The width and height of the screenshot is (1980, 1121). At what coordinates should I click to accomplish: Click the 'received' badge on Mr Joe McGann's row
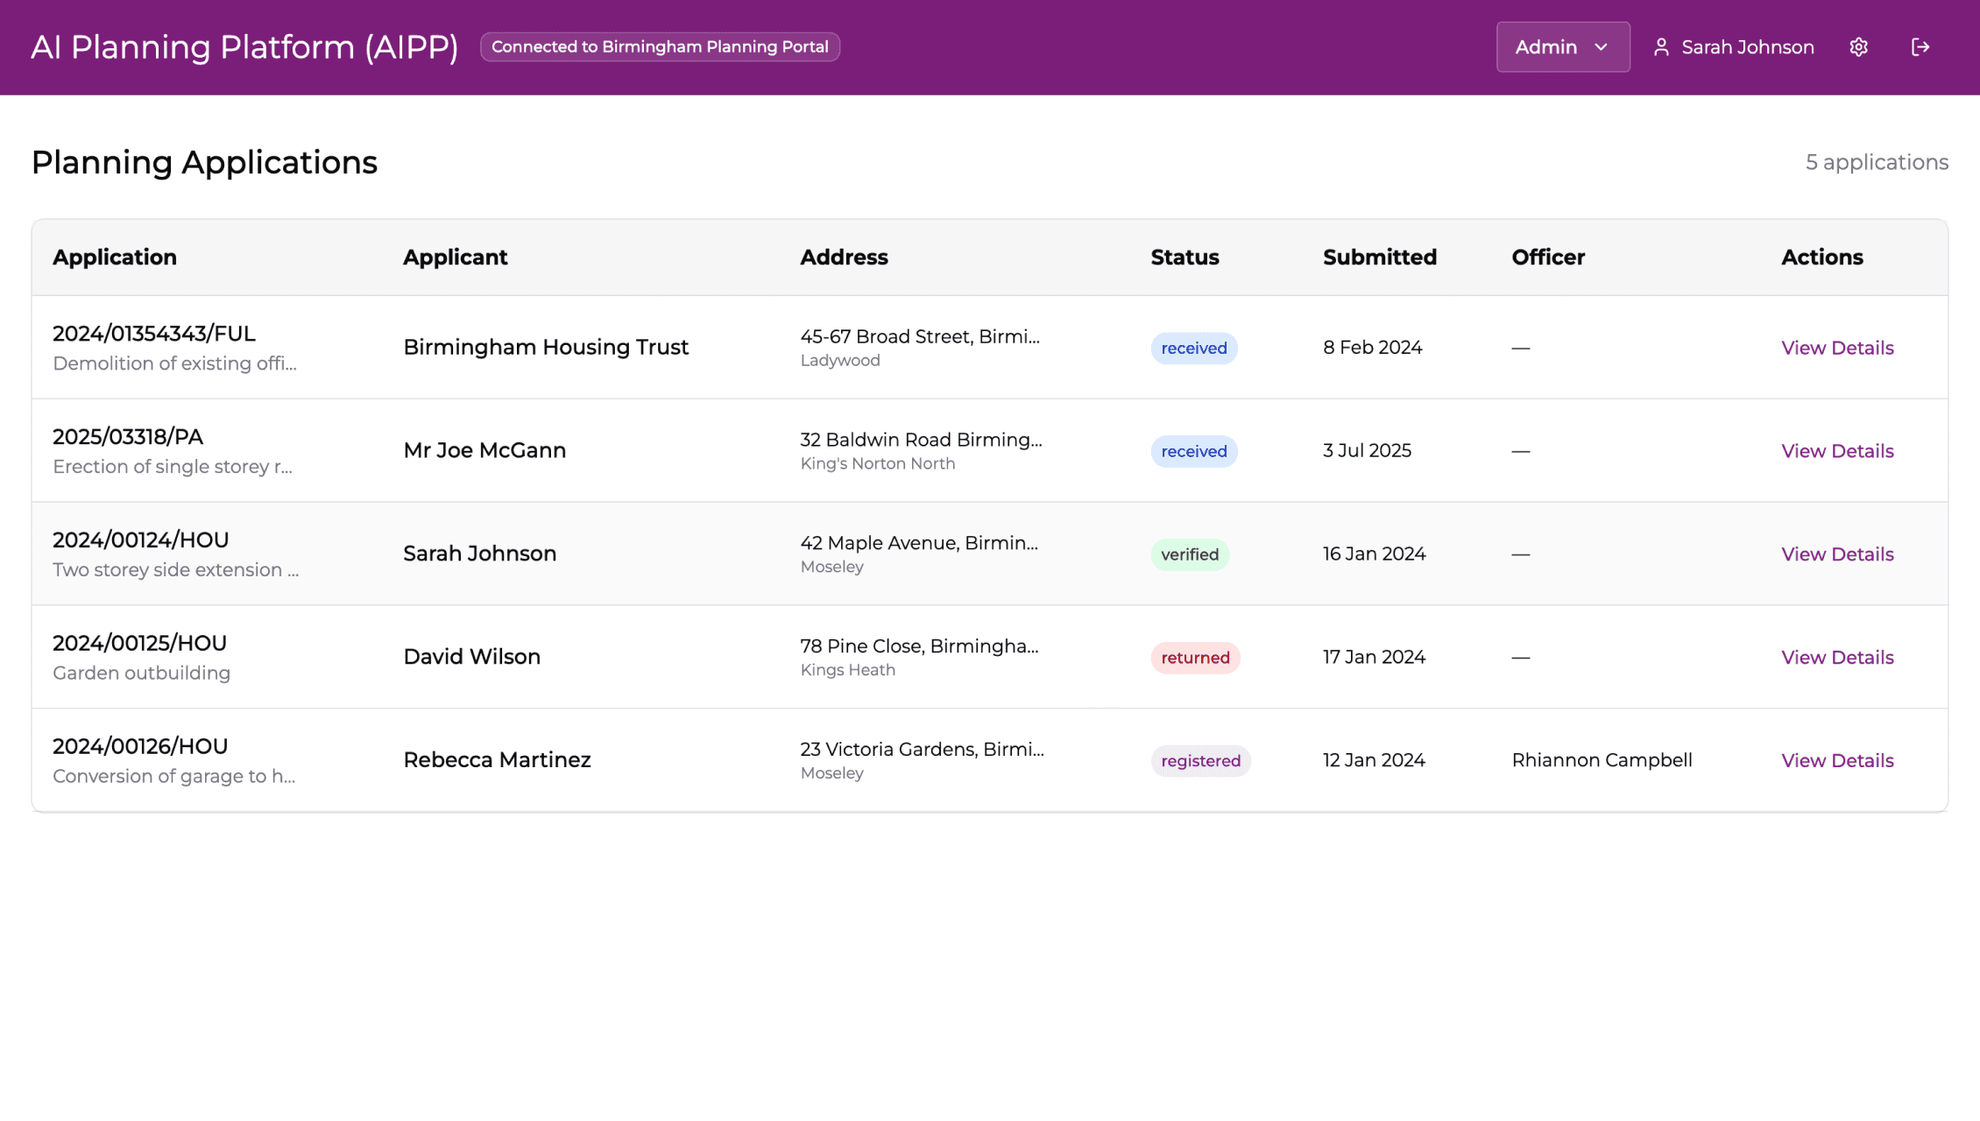tap(1193, 451)
